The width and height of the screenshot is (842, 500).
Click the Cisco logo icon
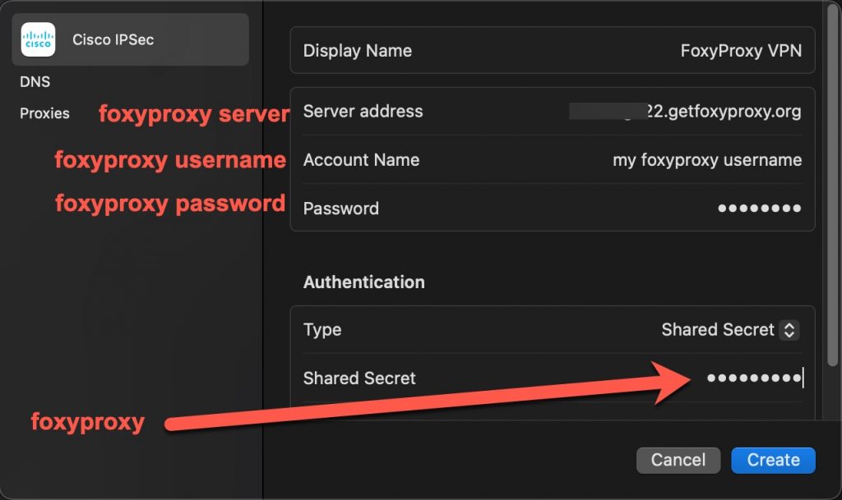[x=38, y=39]
